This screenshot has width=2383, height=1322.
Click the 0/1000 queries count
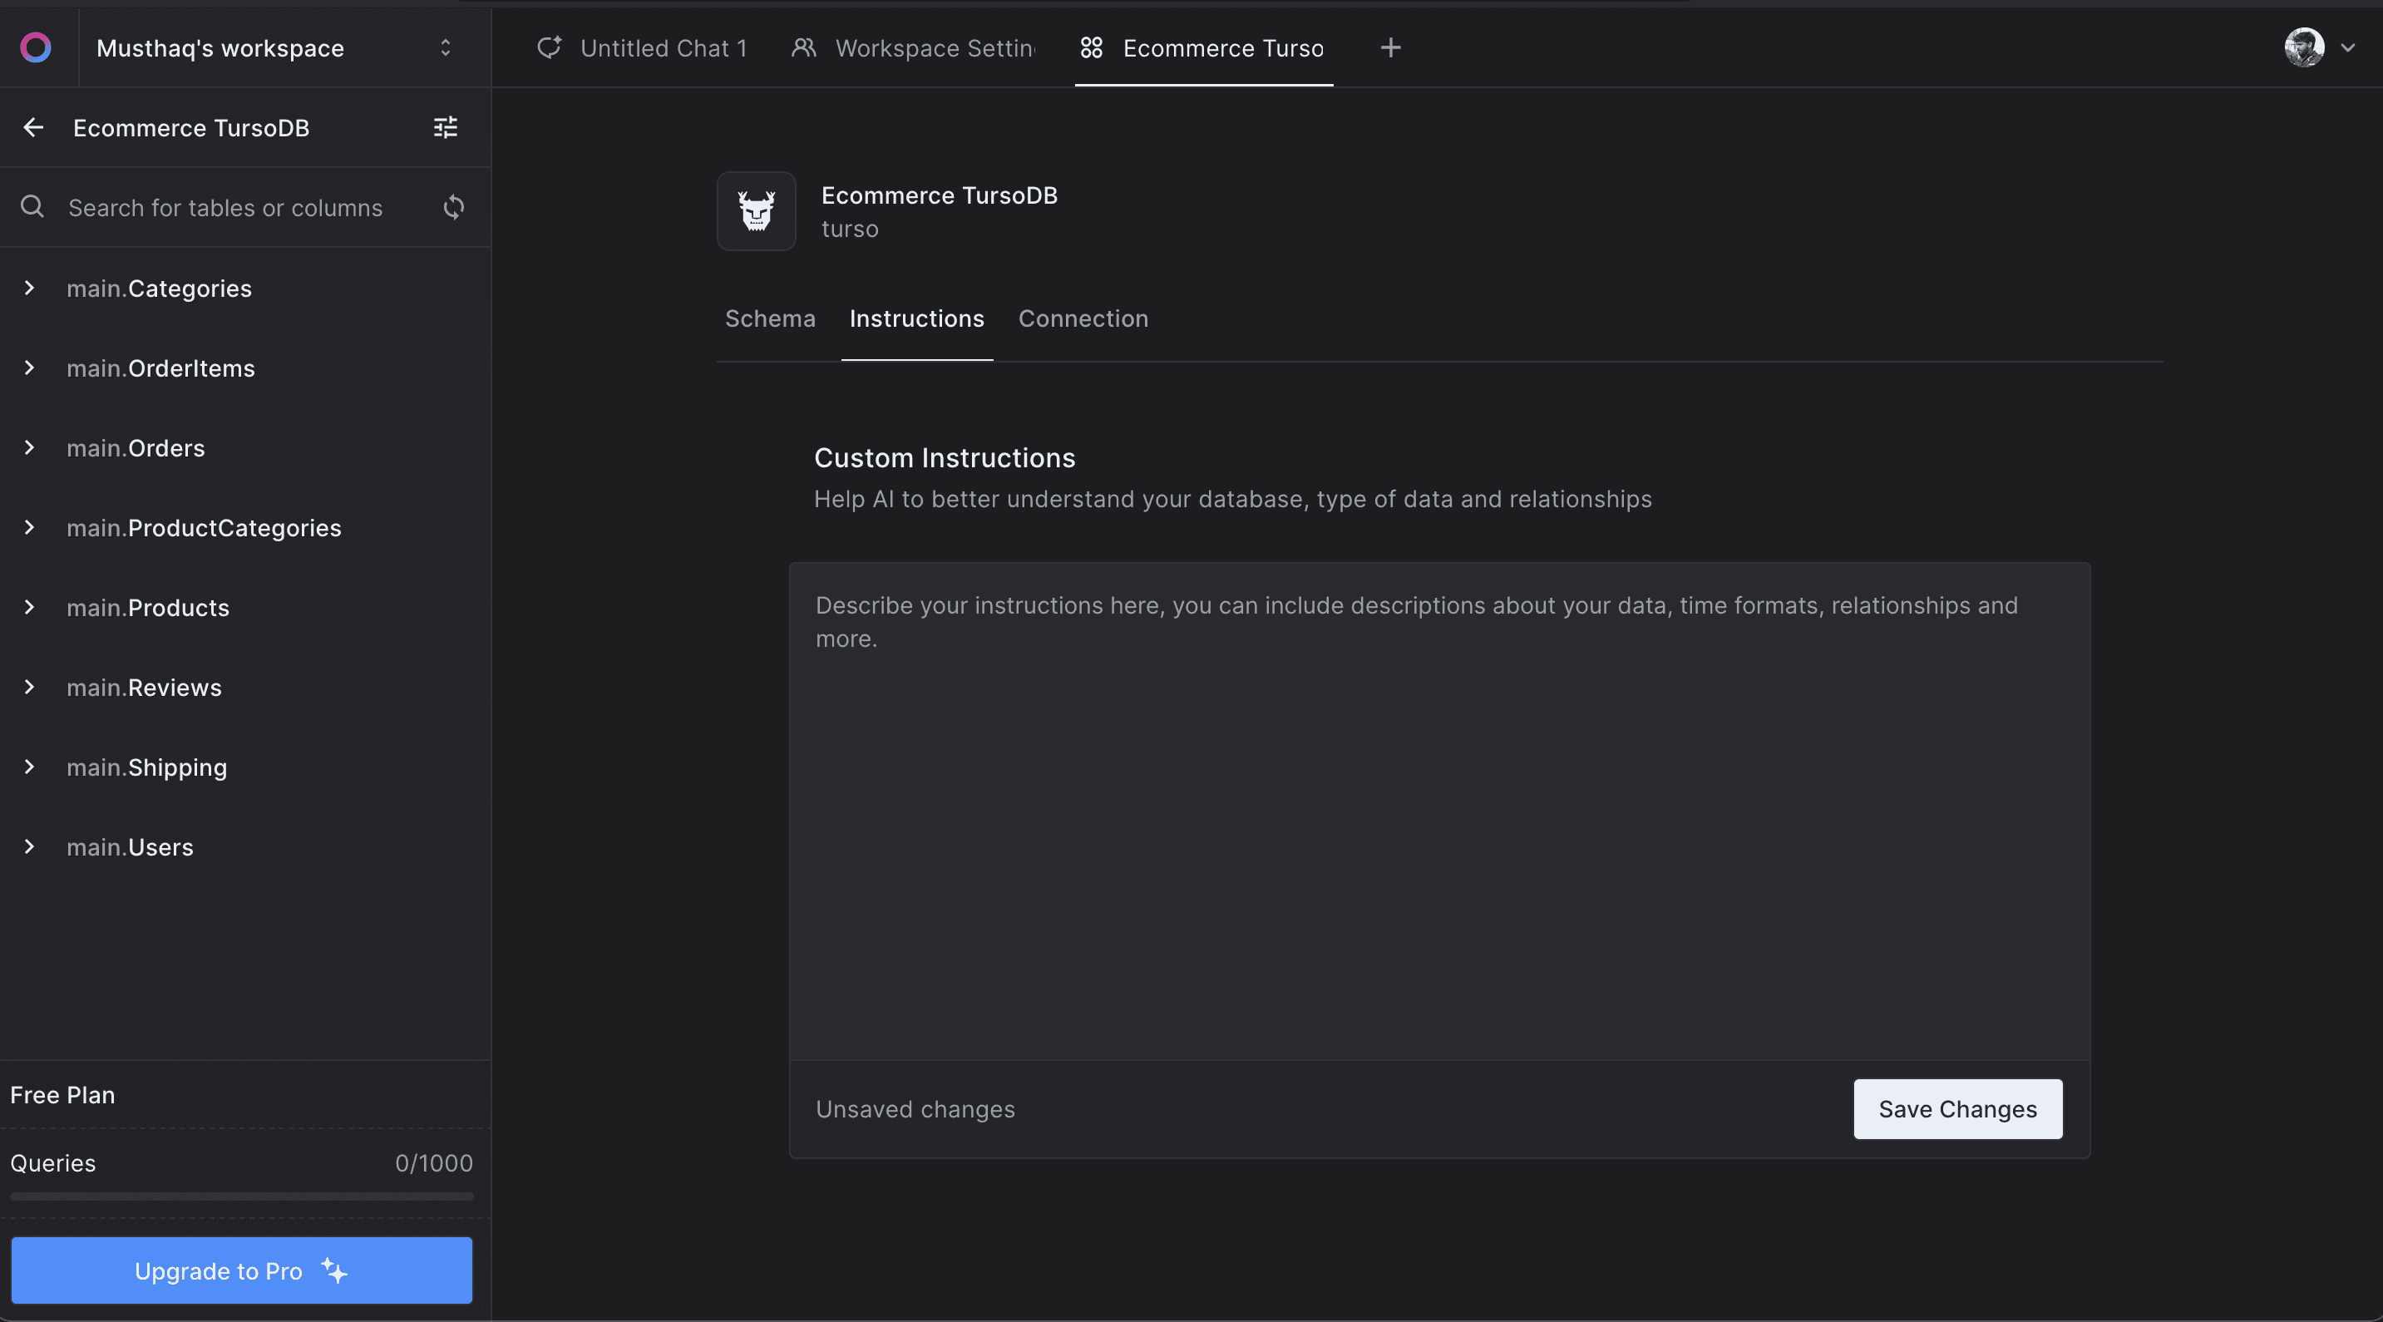click(434, 1164)
